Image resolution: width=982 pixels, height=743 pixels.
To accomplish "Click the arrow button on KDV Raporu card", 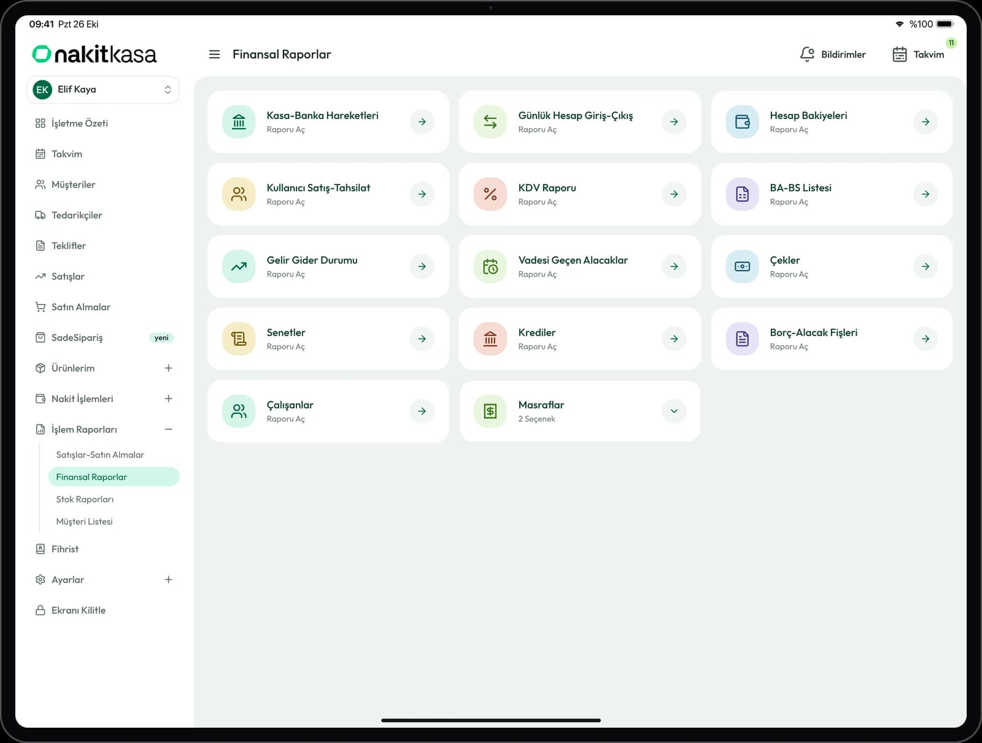I will point(674,194).
